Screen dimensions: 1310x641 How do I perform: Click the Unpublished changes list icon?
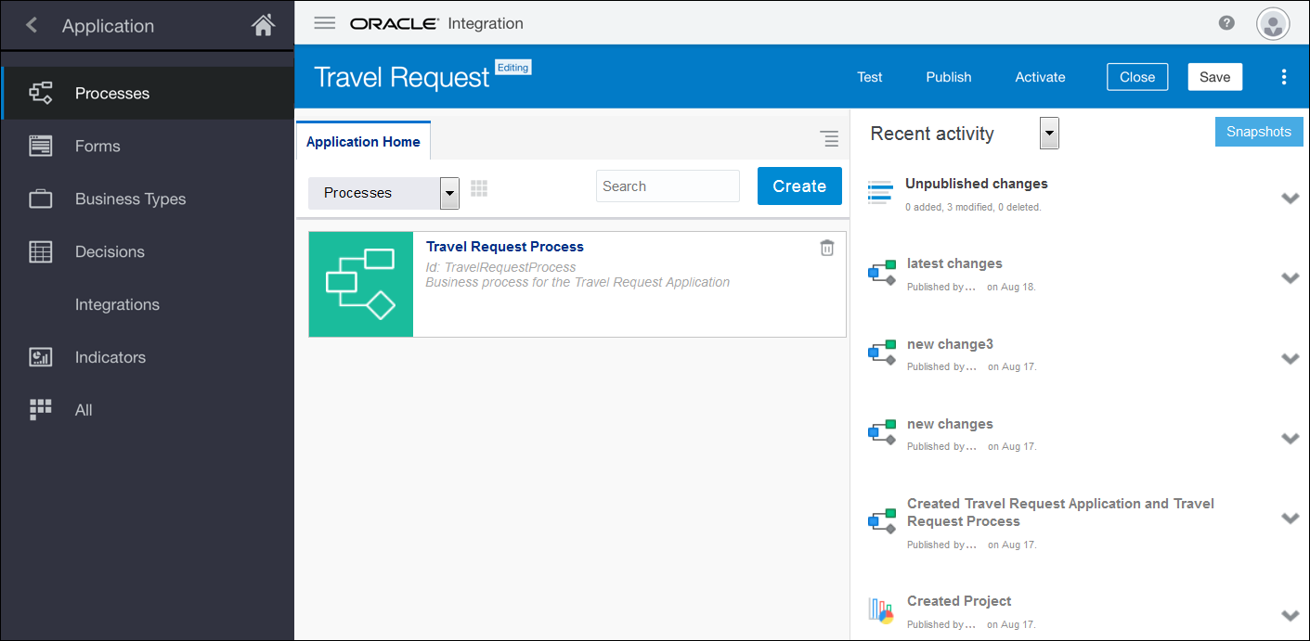click(879, 192)
